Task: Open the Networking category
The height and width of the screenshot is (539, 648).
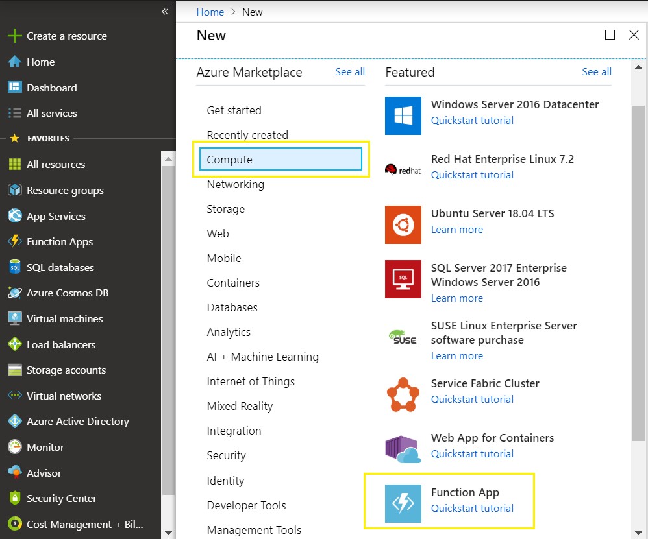Action: [x=235, y=184]
